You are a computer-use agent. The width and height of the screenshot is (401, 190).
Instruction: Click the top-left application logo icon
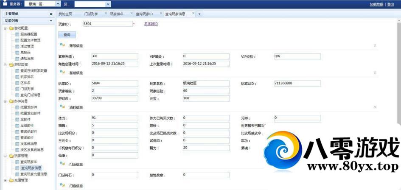5,3
